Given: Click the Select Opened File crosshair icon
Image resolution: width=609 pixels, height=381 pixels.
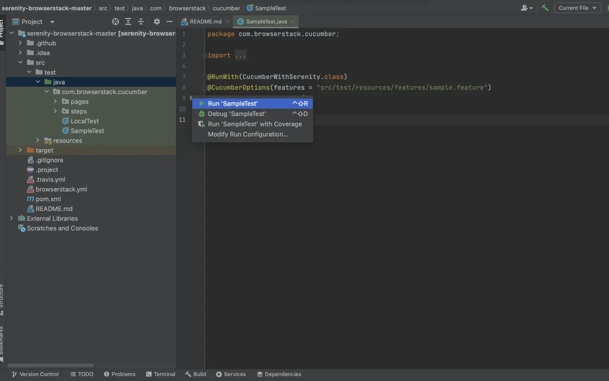Looking at the screenshot, I should (x=115, y=22).
